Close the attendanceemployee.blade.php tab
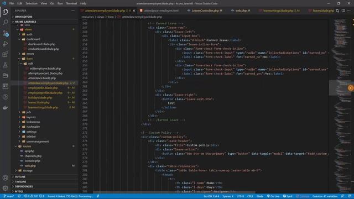 [134, 11]
